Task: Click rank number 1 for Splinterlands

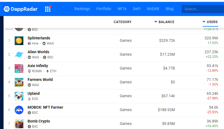Action: coord(9,40)
